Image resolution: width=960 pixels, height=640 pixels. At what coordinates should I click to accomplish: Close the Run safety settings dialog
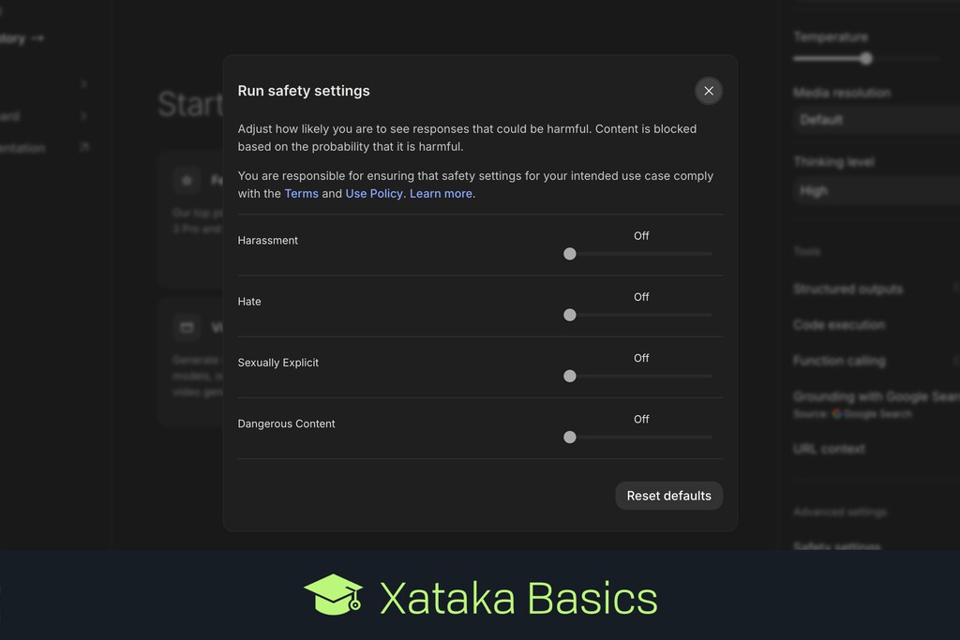pyautogui.click(x=709, y=91)
